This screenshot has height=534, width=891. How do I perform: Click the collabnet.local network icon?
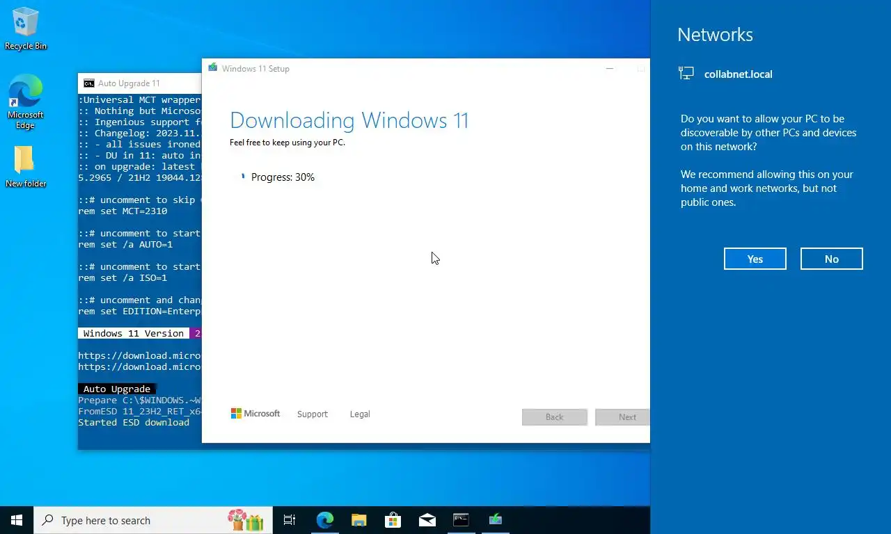click(x=686, y=74)
